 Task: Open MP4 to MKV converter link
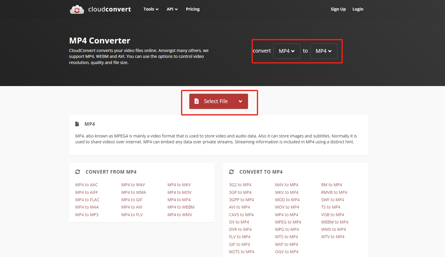click(x=179, y=185)
